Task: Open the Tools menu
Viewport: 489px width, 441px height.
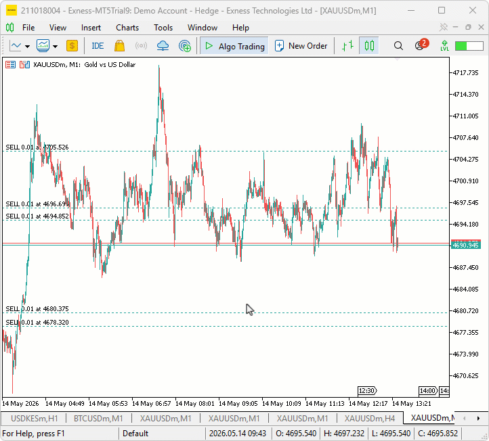Action: (x=163, y=28)
